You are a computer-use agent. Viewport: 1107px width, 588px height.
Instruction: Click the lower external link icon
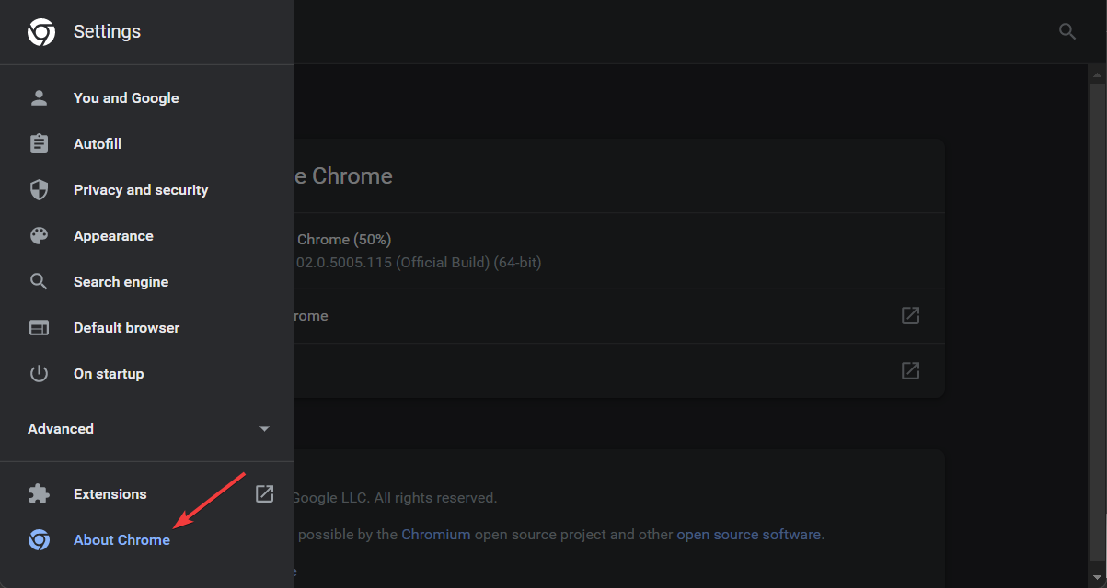tap(909, 370)
